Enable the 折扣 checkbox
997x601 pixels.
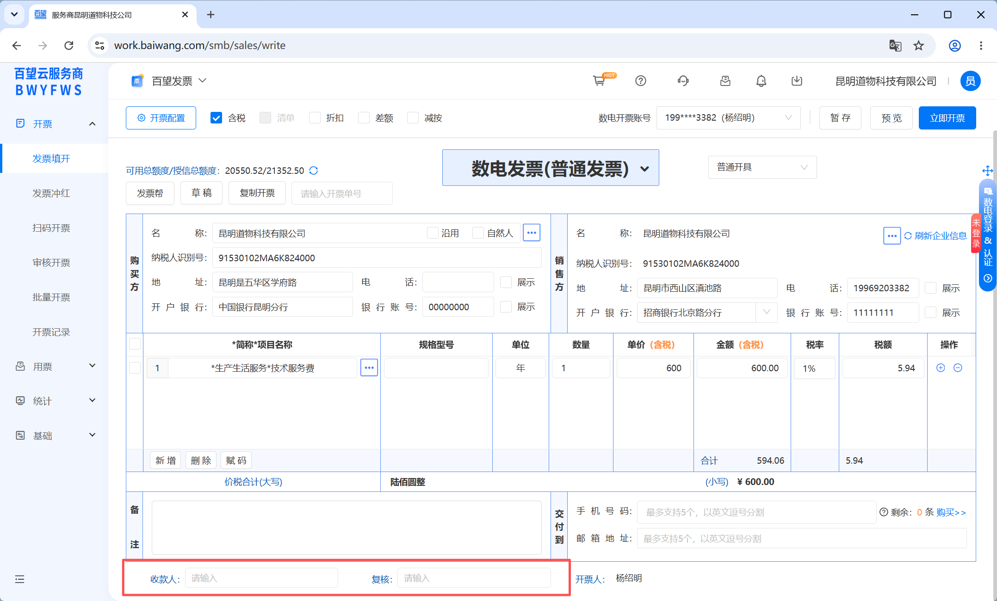[315, 118]
